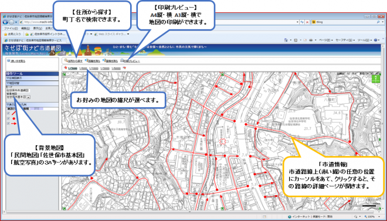Image resolution: width=387 pixels, height=221 pixels.
Task: Open the recent pages dropdown beside Forward
Action: [x=16, y=22]
